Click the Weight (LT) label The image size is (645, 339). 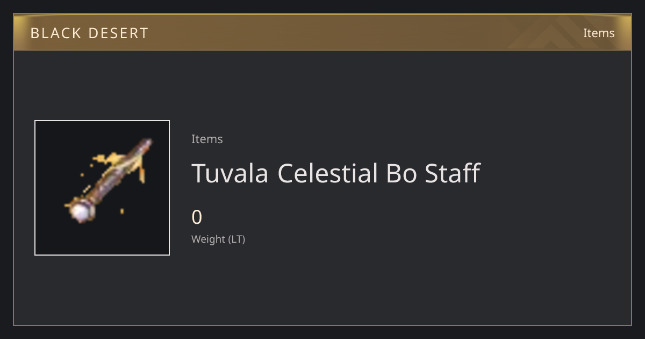point(218,239)
